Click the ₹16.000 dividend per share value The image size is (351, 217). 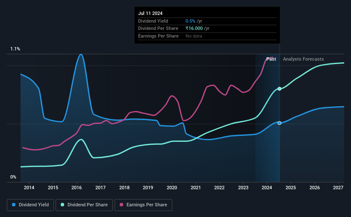click(194, 29)
